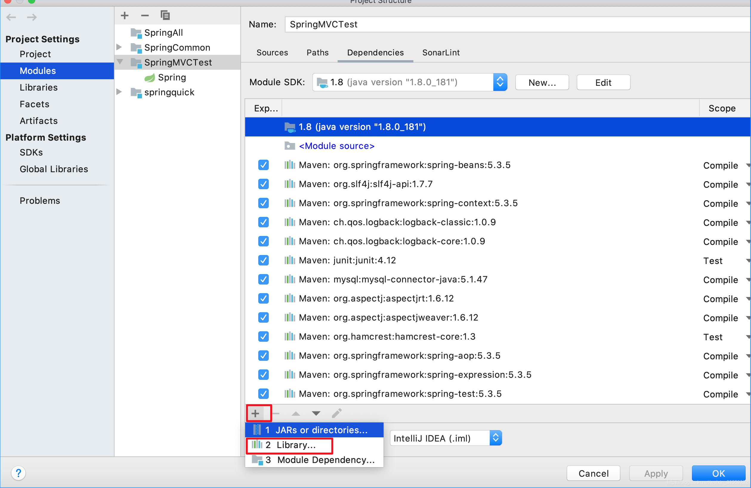751x488 pixels.
Task: Click the move dependency up arrow
Action: [x=296, y=413]
